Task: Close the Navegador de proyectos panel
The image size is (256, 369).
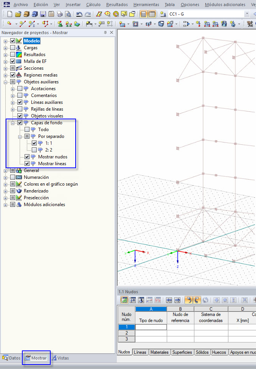Action: [x=112, y=33]
